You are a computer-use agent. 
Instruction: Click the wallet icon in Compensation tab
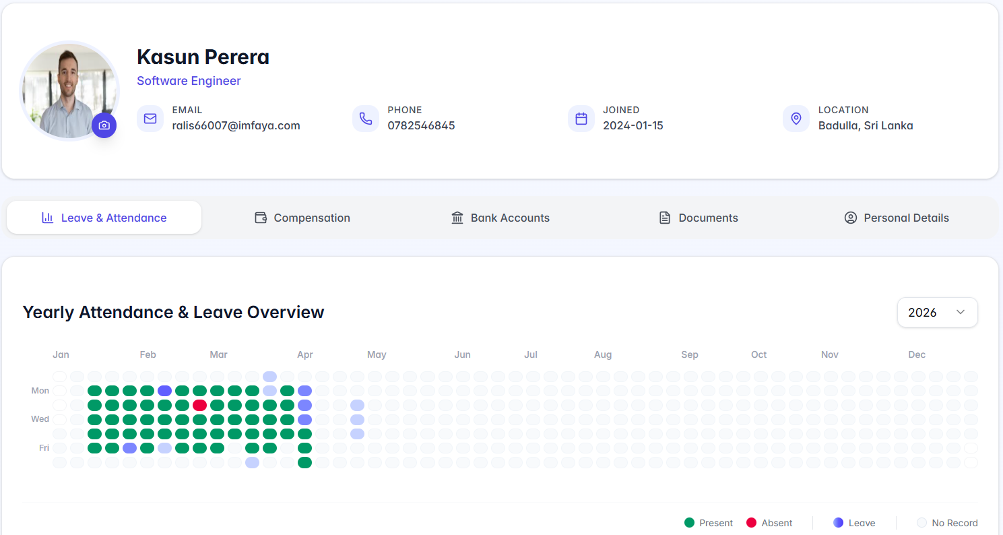(x=261, y=218)
